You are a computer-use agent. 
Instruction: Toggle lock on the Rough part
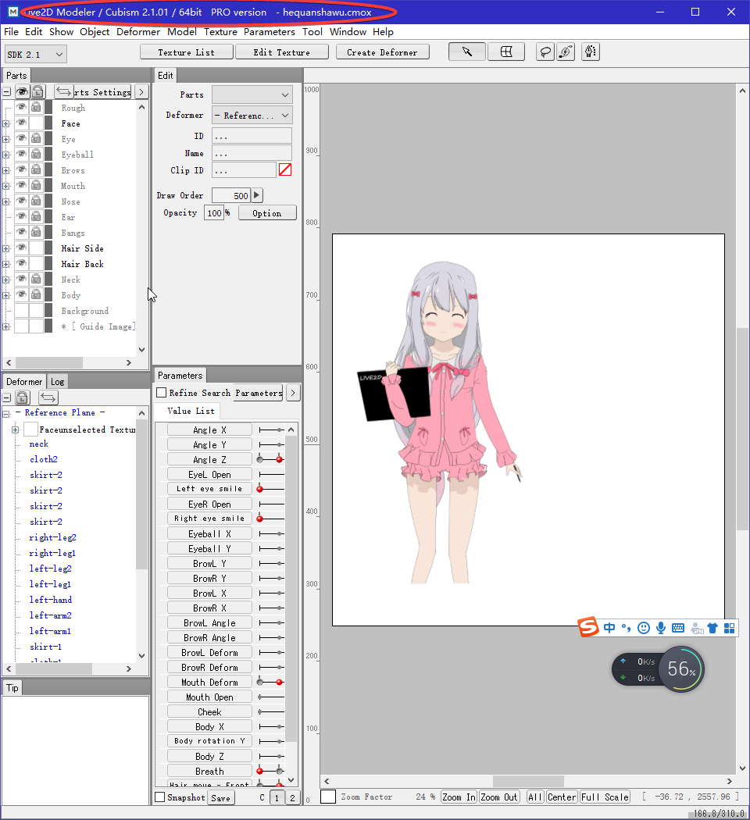[36, 107]
